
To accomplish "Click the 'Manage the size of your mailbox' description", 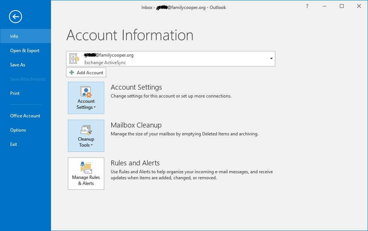I will point(185,134).
